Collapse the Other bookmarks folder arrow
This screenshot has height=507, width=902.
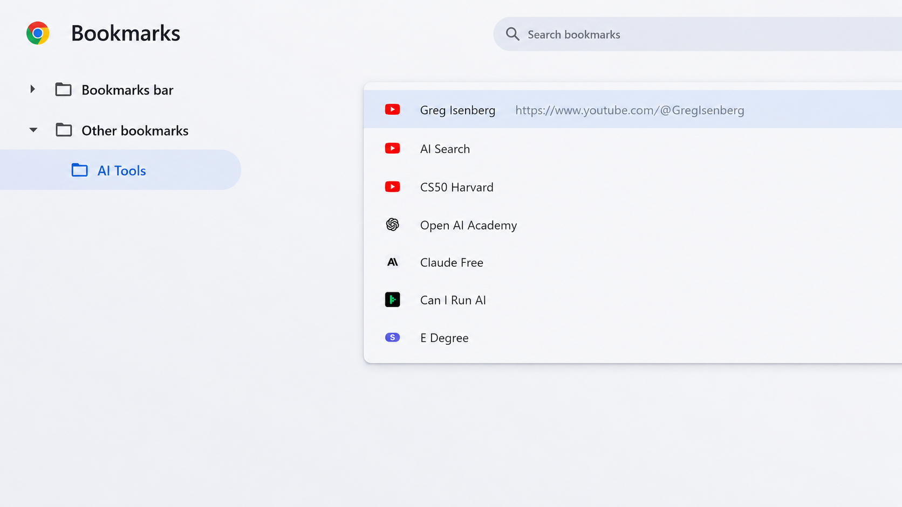pos(33,130)
